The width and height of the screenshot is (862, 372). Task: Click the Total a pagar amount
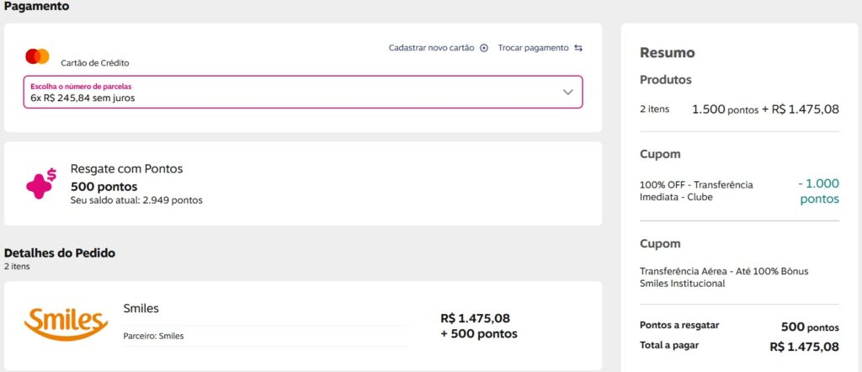[804, 346]
